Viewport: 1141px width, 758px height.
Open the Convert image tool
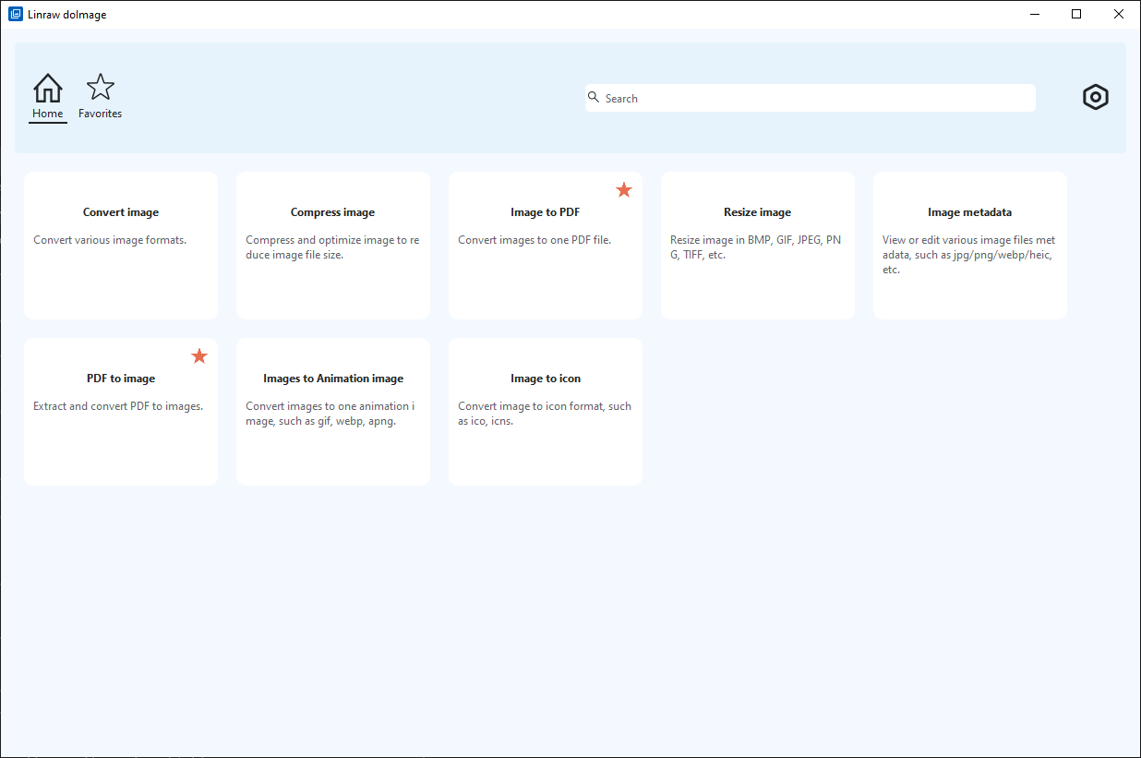coord(121,246)
